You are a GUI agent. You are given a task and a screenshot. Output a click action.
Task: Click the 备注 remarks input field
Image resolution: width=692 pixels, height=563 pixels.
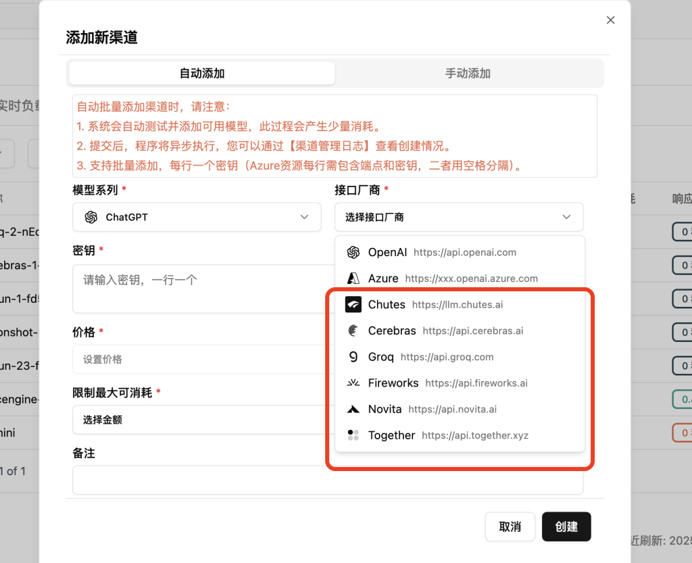(328, 480)
